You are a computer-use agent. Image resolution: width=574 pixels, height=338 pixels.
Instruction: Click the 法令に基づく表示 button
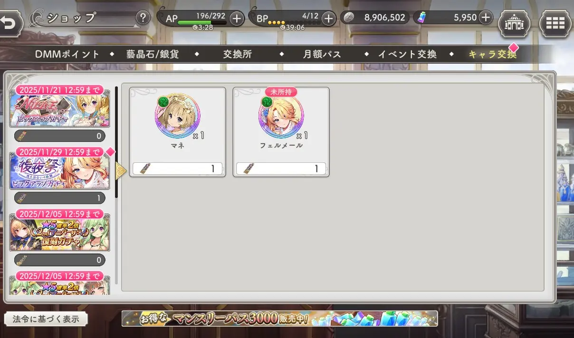pyautogui.click(x=46, y=319)
